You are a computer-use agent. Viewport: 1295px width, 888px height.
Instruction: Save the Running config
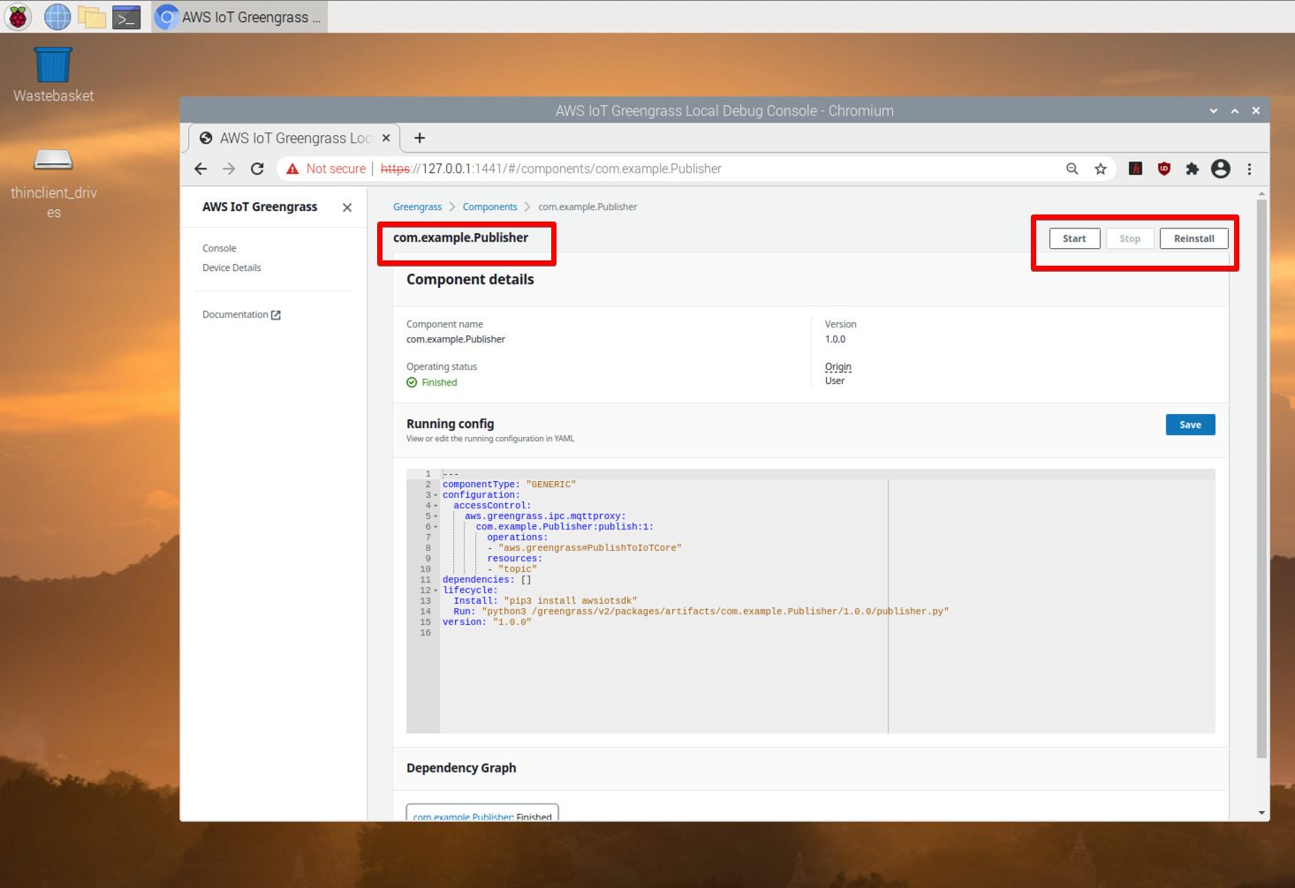pos(1190,425)
